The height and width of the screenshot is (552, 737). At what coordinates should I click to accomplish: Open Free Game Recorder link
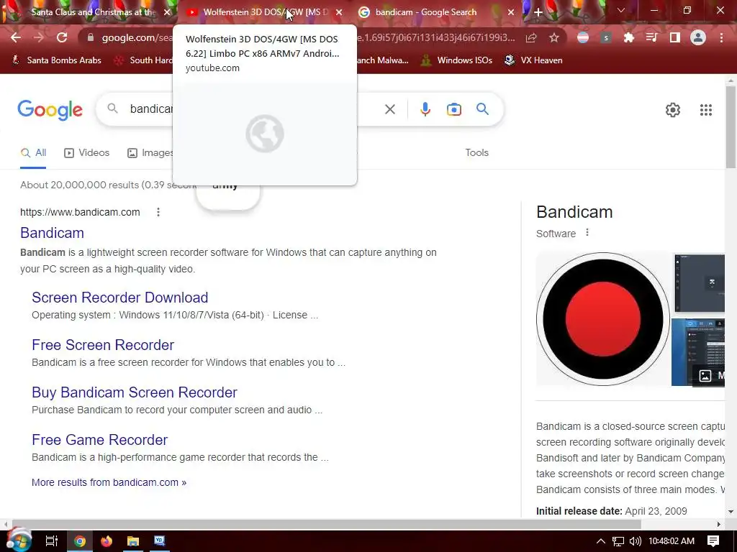[x=99, y=440]
